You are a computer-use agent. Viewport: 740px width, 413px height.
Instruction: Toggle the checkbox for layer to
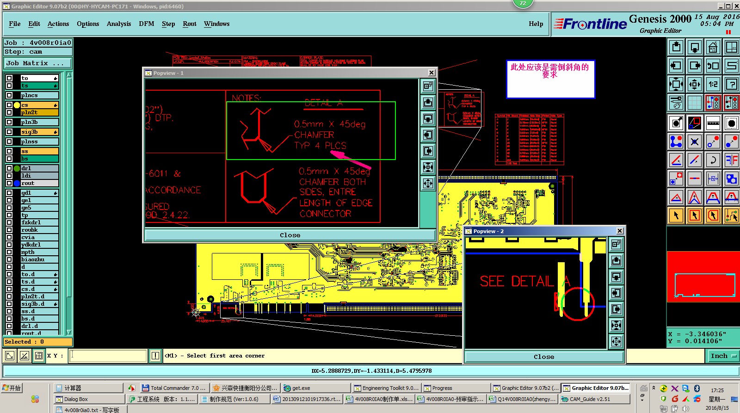(x=9, y=78)
